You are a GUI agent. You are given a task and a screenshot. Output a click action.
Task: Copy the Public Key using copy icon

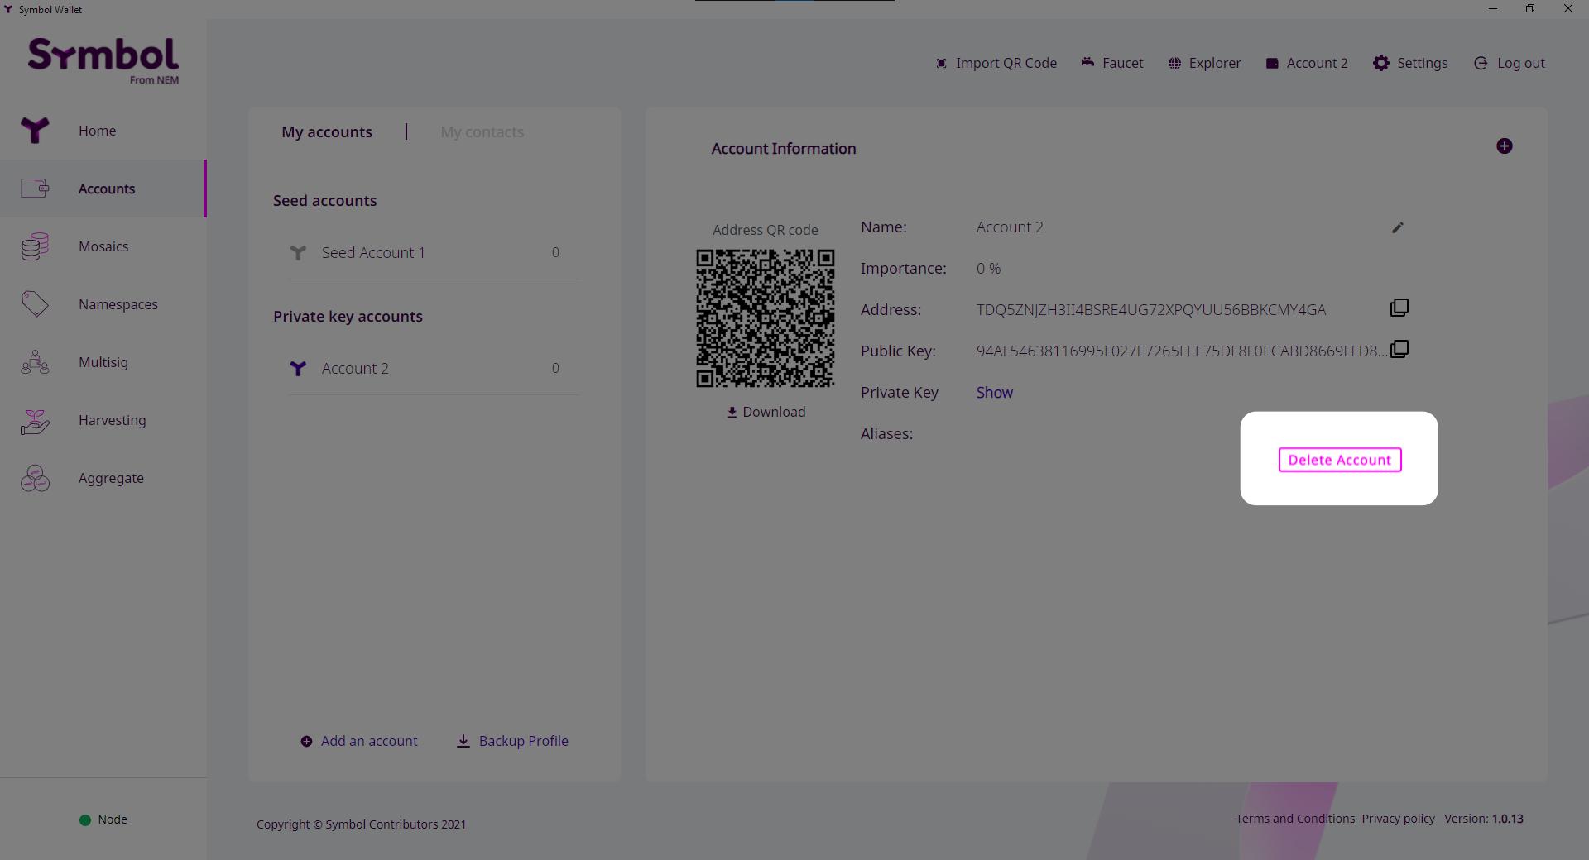pos(1399,350)
